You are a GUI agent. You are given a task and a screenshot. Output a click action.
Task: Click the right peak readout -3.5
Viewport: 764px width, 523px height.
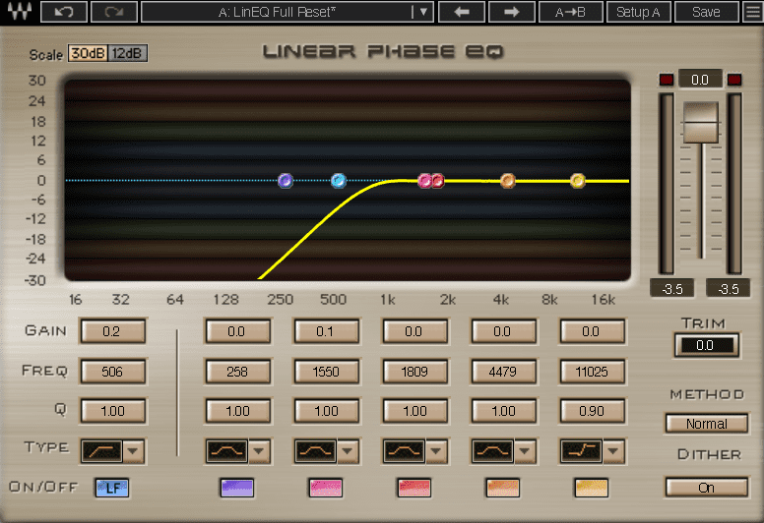click(x=729, y=288)
